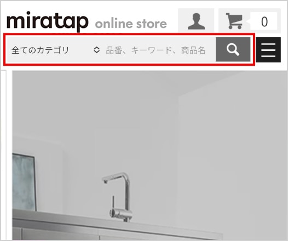Click the framed picture in banner

click(24, 182)
